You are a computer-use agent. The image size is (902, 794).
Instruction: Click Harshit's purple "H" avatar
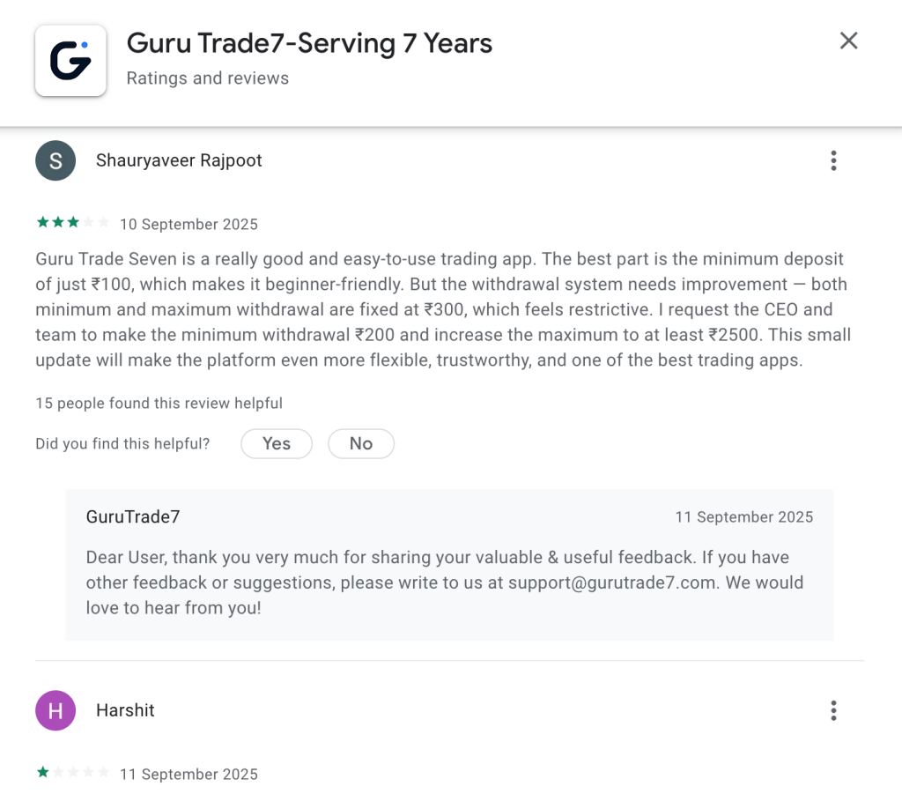point(55,710)
